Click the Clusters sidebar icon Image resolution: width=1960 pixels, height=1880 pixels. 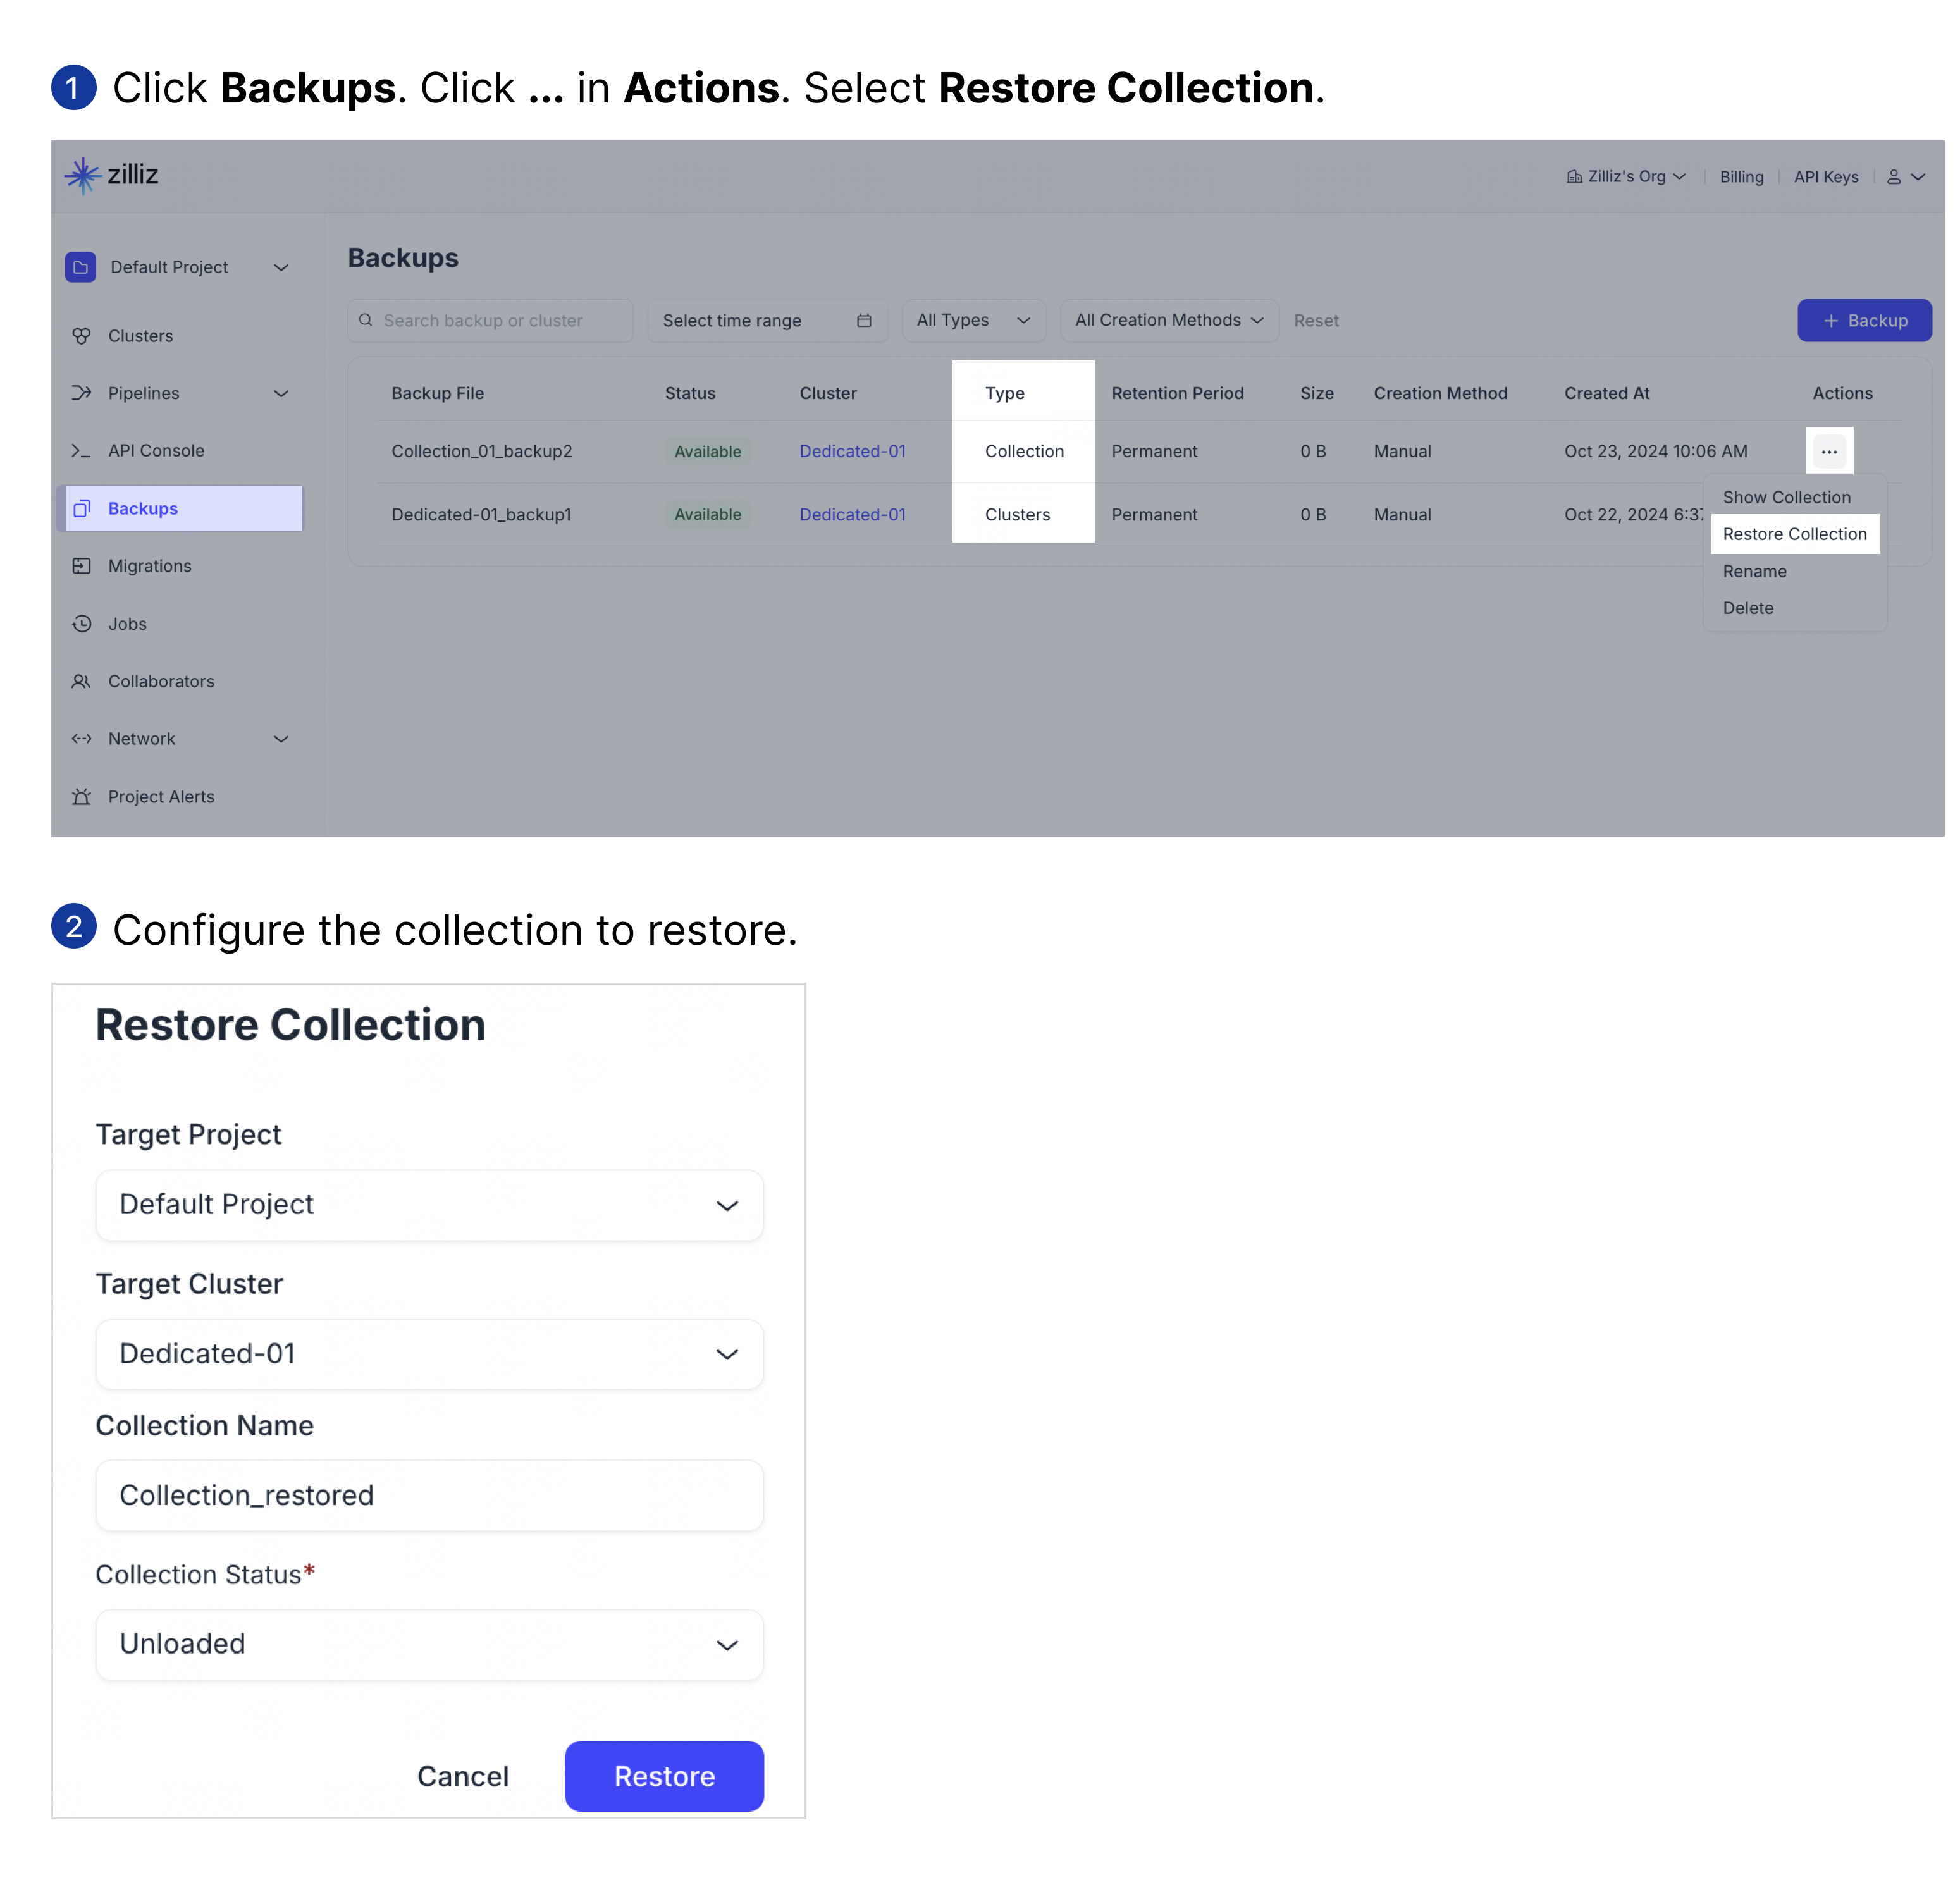[x=82, y=336]
